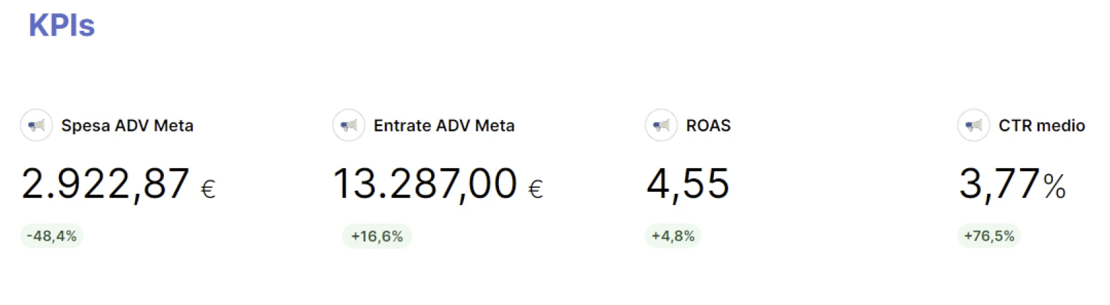Click the megaphone icon beside Entrate ADV Meta

click(349, 125)
